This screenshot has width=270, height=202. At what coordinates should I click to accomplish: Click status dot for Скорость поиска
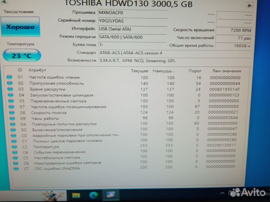12,113
